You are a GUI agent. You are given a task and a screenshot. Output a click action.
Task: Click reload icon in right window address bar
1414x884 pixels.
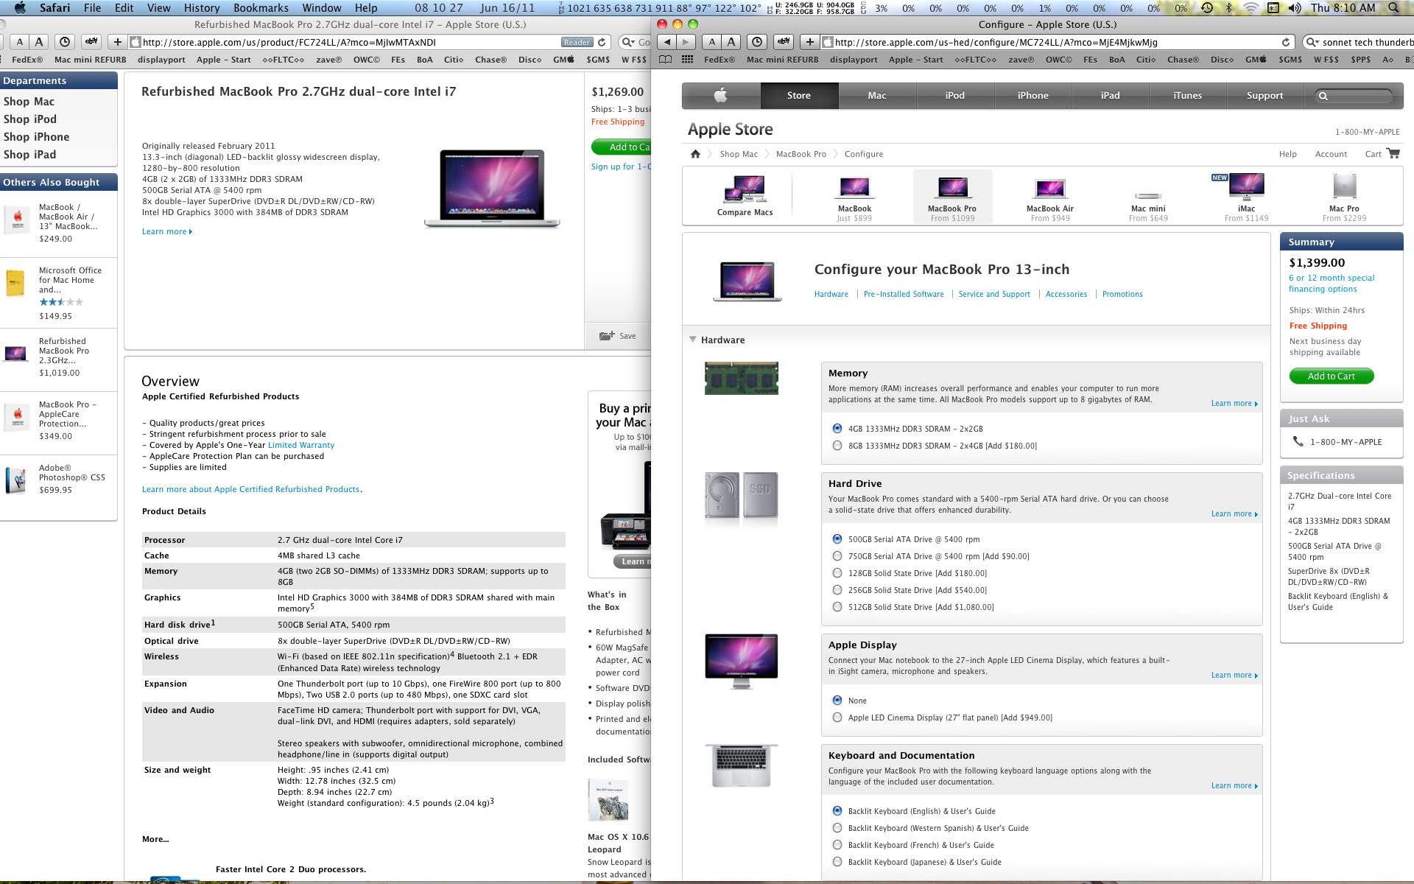pos(1286,42)
